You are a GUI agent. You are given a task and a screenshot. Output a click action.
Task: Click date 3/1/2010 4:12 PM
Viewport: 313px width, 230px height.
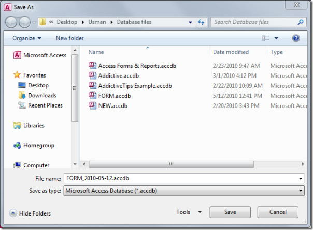coord(235,76)
